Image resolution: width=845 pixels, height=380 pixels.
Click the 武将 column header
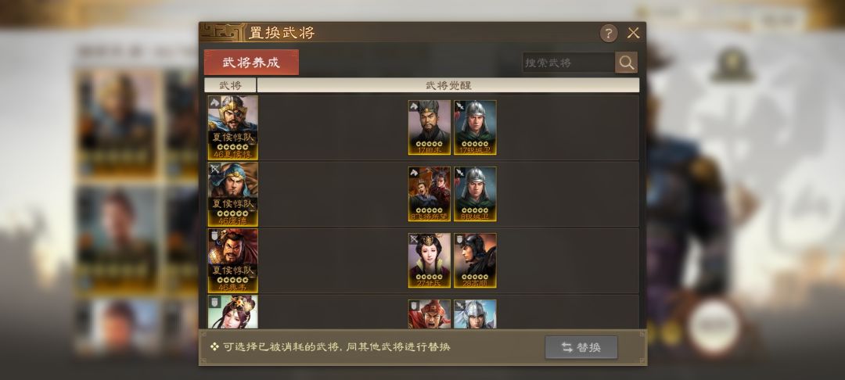click(x=231, y=85)
